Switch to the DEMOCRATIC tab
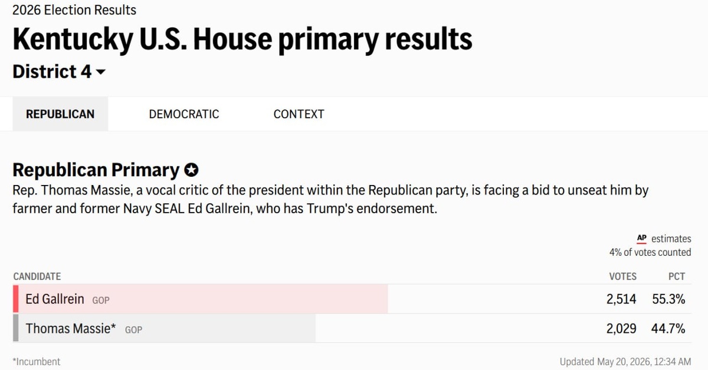This screenshot has width=708, height=370. (x=183, y=114)
